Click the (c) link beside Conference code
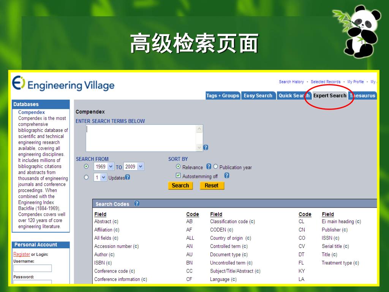Viewport: 389px width, 292px height. 132,271
